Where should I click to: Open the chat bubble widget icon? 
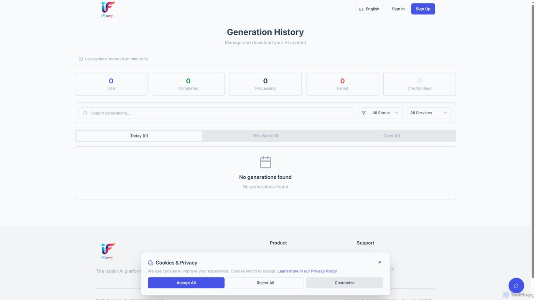516,285
